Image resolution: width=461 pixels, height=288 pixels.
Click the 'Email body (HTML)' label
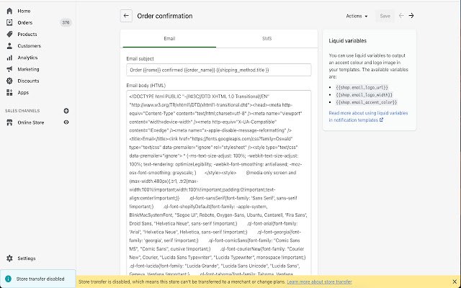[x=146, y=86]
